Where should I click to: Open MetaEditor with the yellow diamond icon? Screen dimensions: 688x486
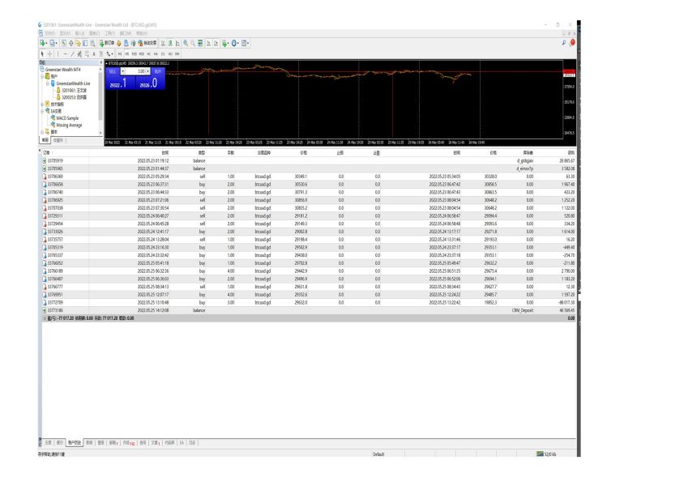pos(119,43)
